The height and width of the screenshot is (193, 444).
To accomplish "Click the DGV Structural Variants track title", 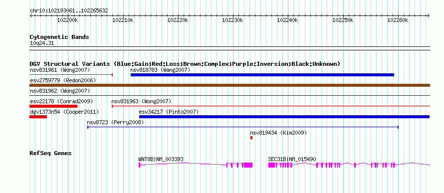I will click(185, 64).
